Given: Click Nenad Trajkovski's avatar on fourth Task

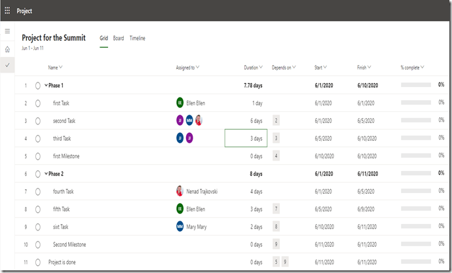Looking at the screenshot, I should pos(180,191).
